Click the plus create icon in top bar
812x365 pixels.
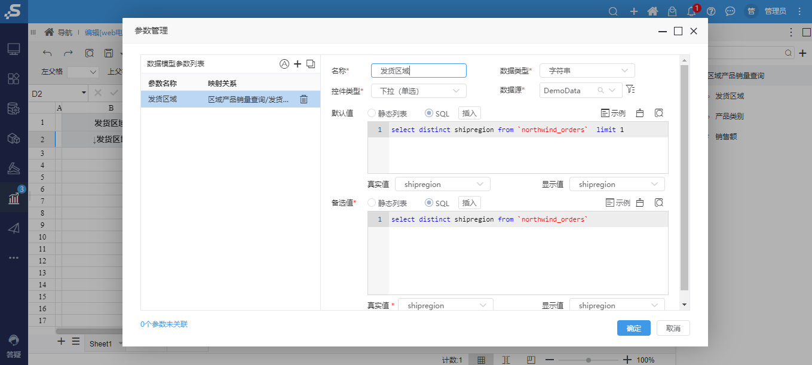pos(634,11)
